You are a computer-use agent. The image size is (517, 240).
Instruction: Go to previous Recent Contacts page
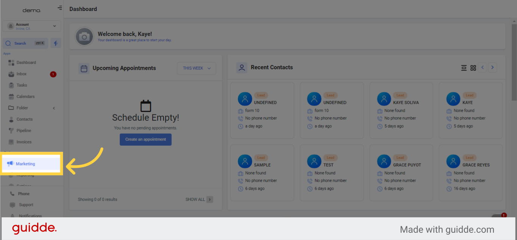(483, 67)
